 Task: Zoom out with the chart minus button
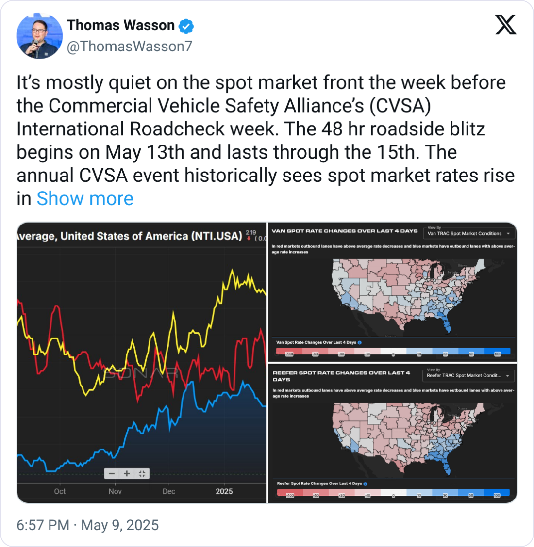pyautogui.click(x=112, y=474)
